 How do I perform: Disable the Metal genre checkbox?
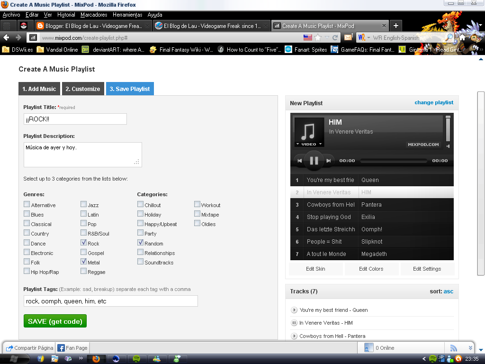pyautogui.click(x=83, y=262)
